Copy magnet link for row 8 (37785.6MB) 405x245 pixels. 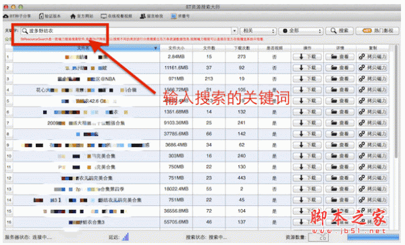[373, 134]
